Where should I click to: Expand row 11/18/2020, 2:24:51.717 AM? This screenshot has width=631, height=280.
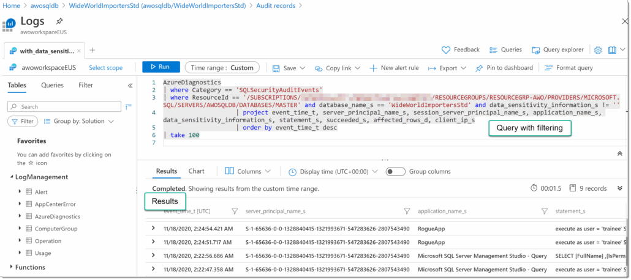pyautogui.click(x=153, y=242)
